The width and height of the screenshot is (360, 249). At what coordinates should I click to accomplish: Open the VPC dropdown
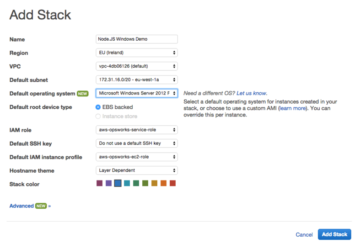(137, 66)
